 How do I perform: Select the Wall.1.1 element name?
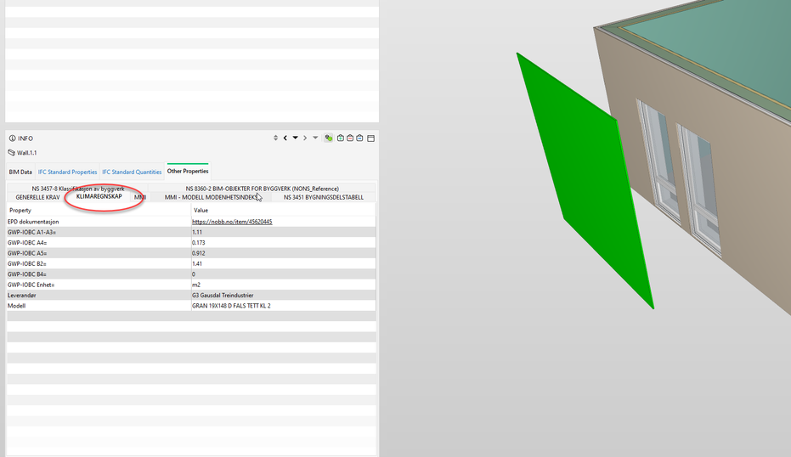[26, 153]
